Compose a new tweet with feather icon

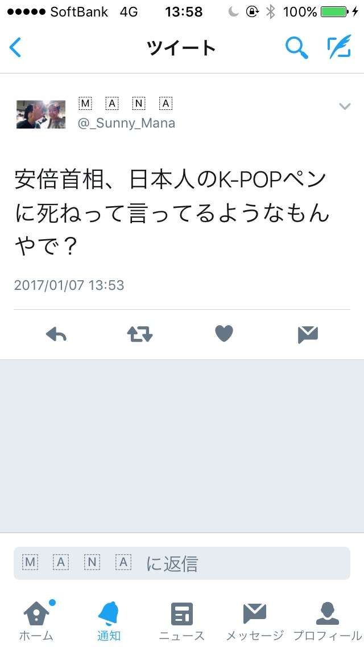point(340,47)
